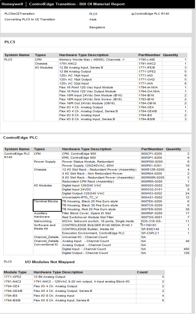Viewport: 196px width, 314px height.
Task: Select 'TB Housing, Black 36 Pos Euro style'
Action: (90, 205)
